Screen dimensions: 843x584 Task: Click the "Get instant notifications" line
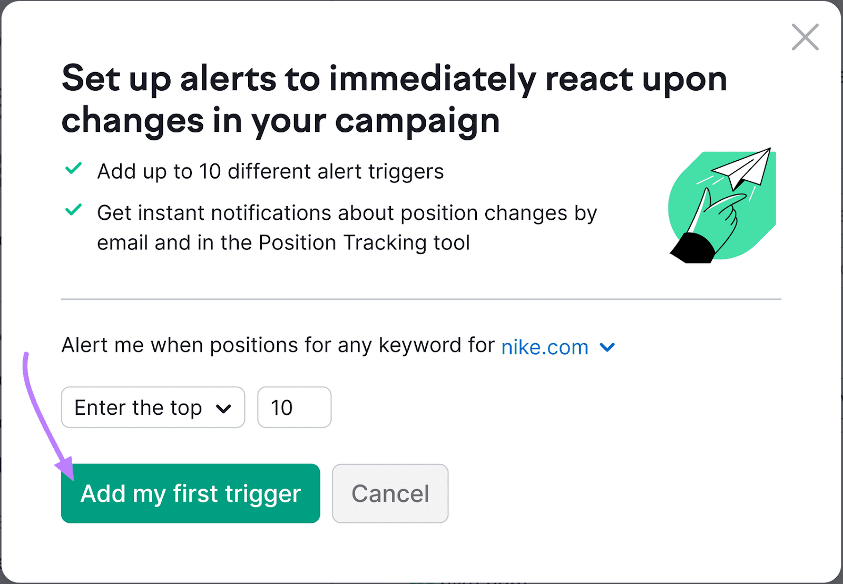tap(347, 213)
